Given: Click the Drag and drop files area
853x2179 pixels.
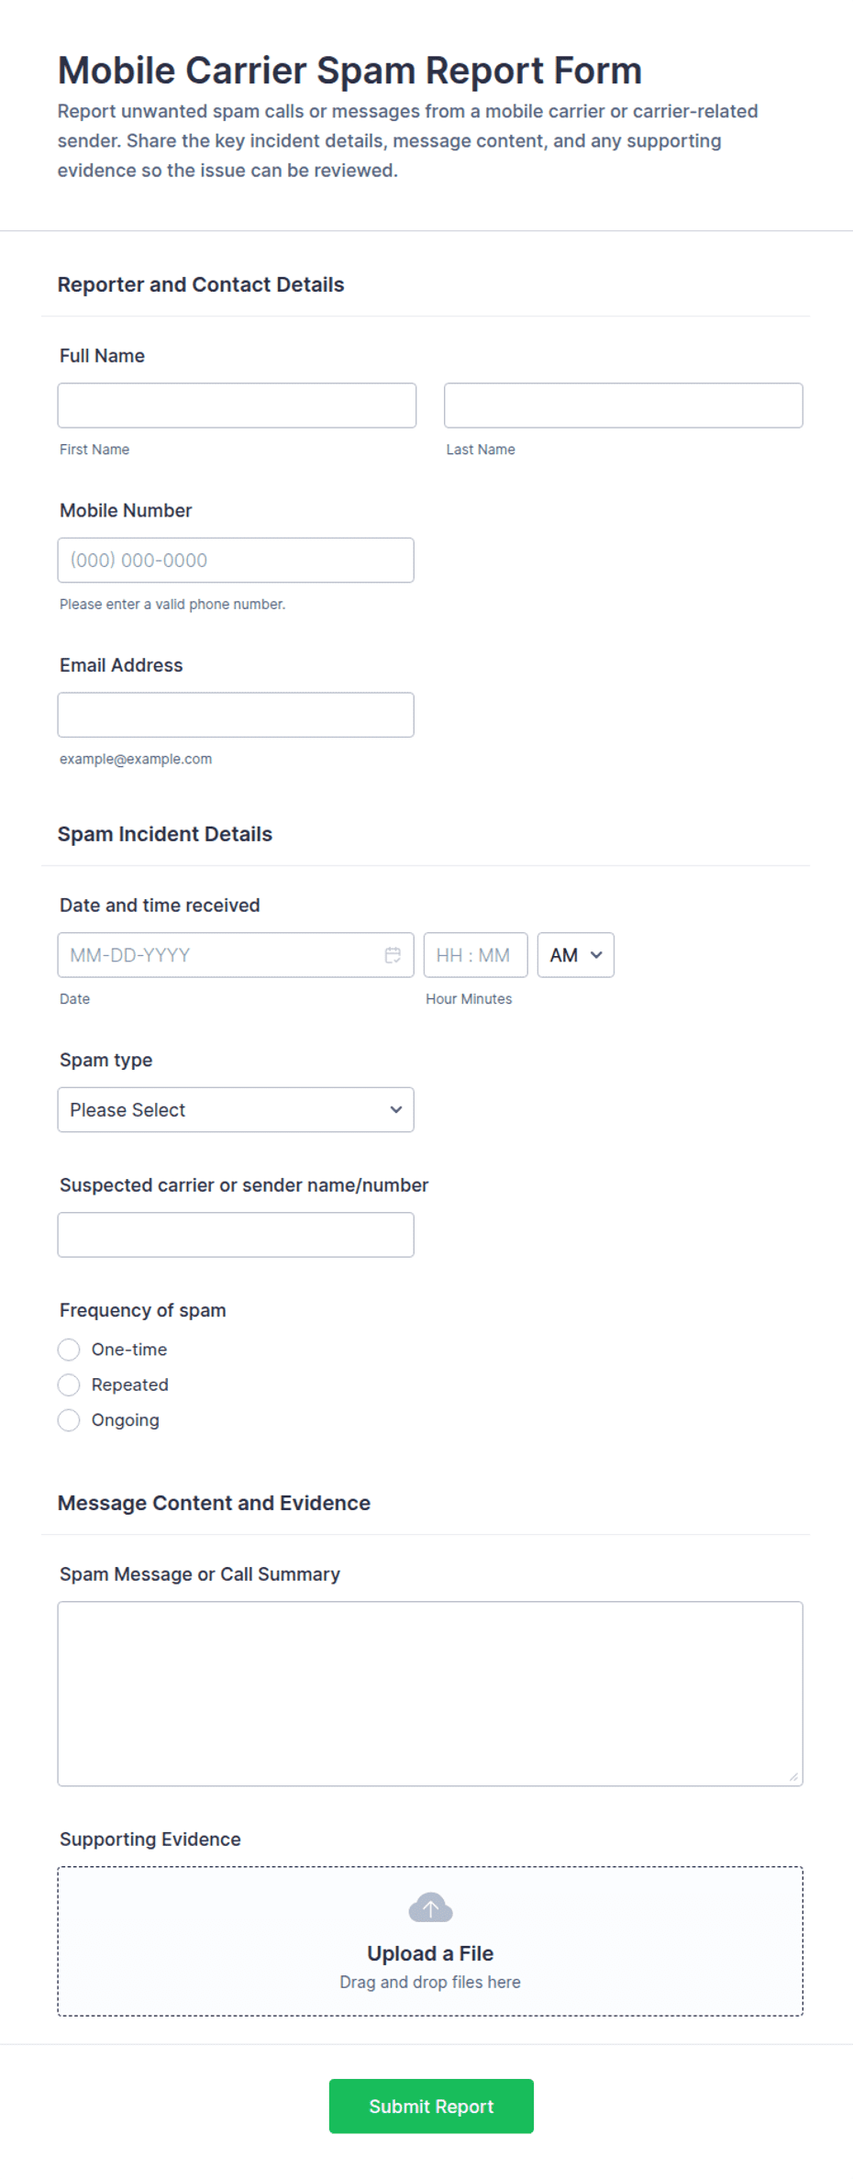Looking at the screenshot, I should (x=430, y=1941).
